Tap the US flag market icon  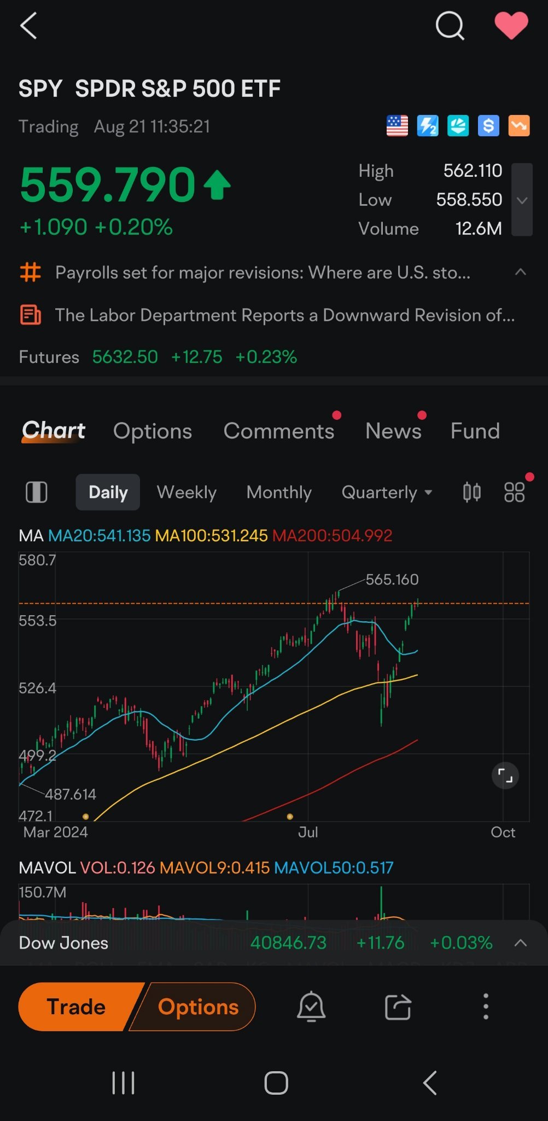397,126
